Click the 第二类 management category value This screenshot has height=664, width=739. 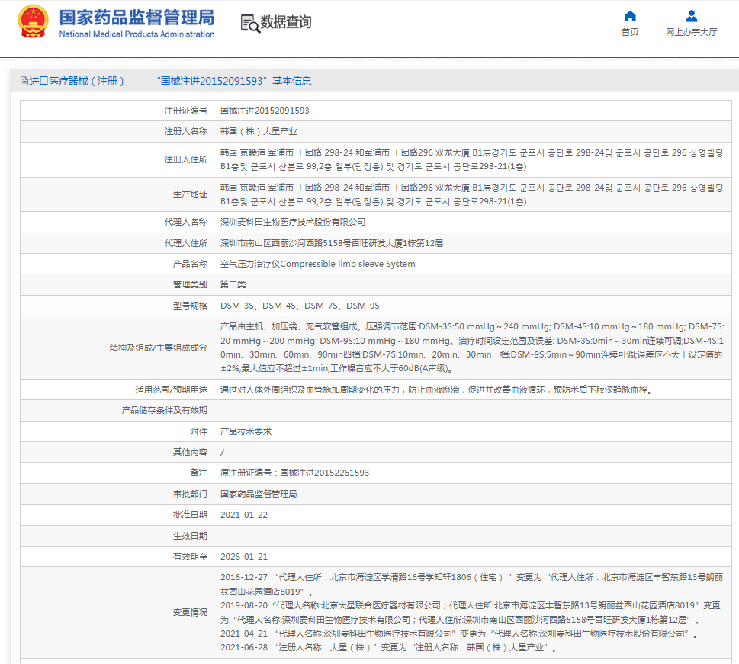(x=233, y=284)
